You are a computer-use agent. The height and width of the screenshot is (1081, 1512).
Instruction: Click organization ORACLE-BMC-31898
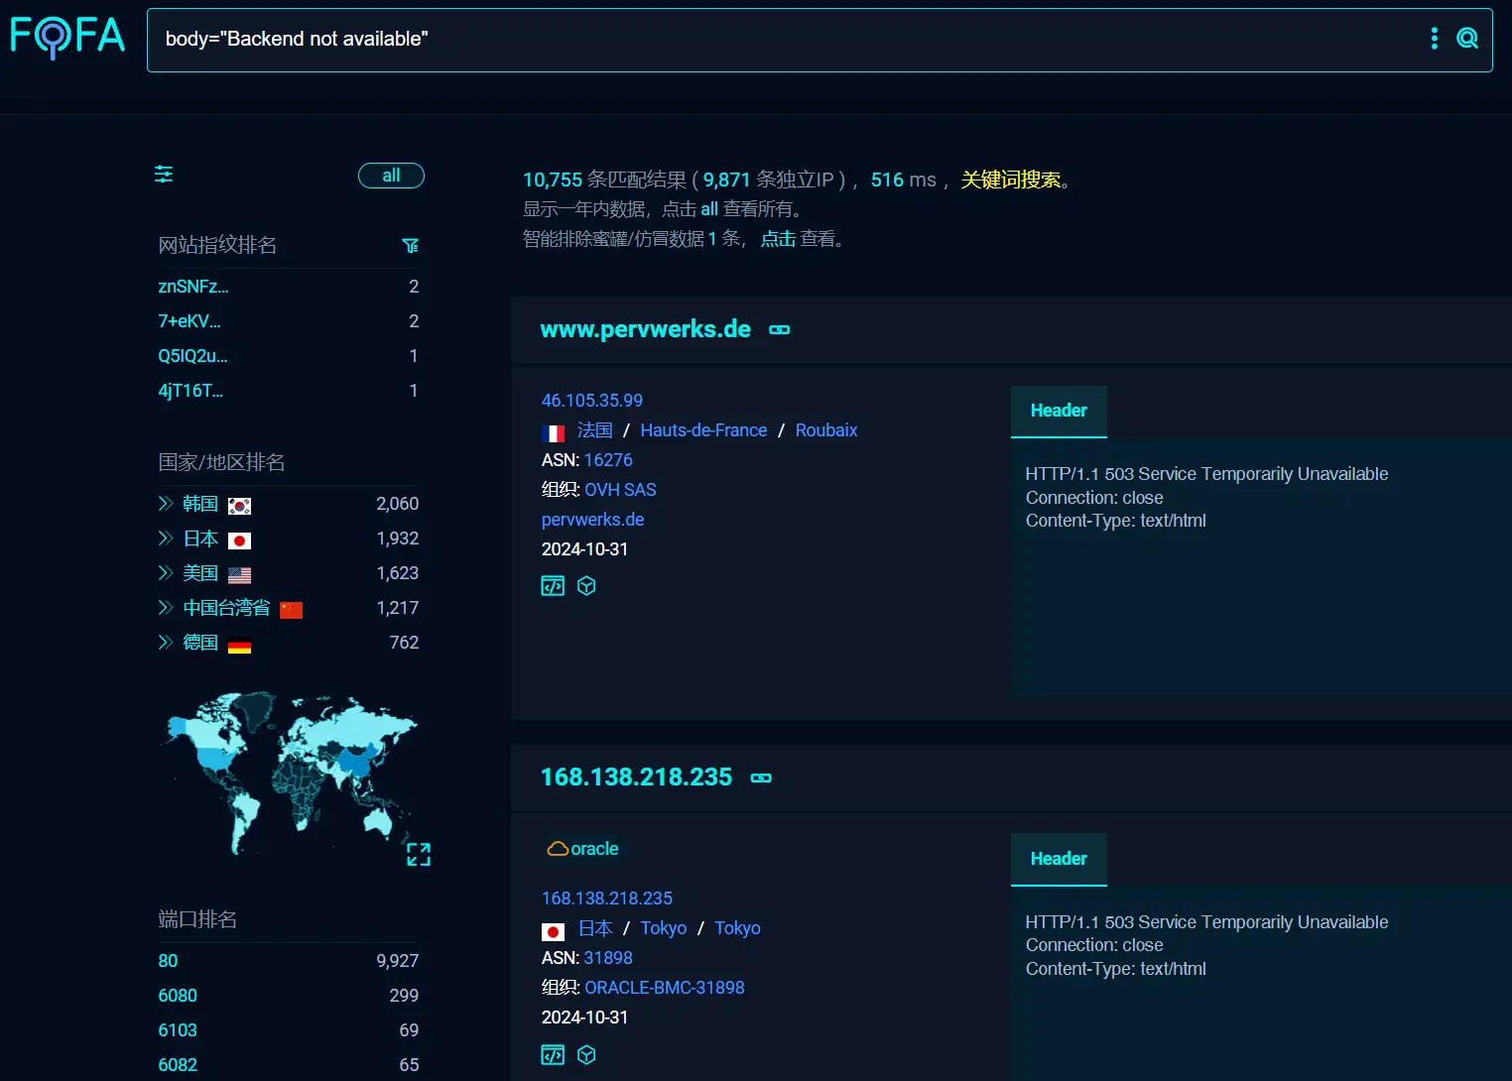(664, 988)
